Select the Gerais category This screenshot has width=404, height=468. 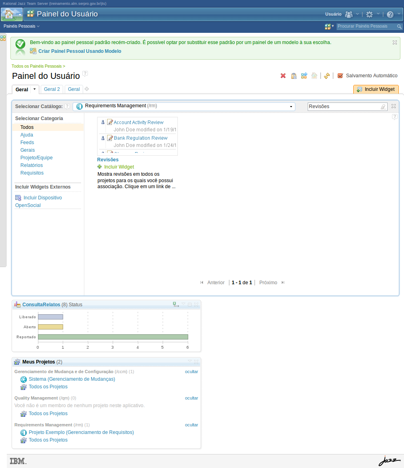tap(28, 150)
